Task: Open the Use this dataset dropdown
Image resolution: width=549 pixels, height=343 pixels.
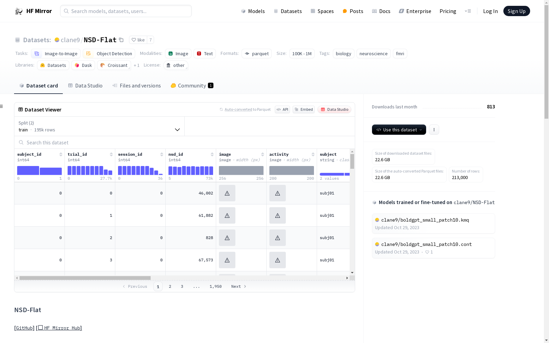Action: 399,130
